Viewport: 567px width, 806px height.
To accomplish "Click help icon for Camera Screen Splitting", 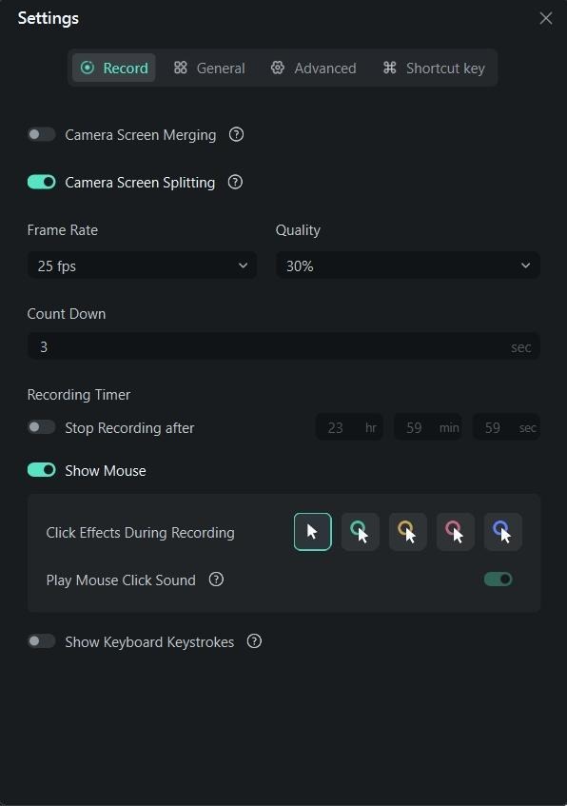I will pos(235,182).
